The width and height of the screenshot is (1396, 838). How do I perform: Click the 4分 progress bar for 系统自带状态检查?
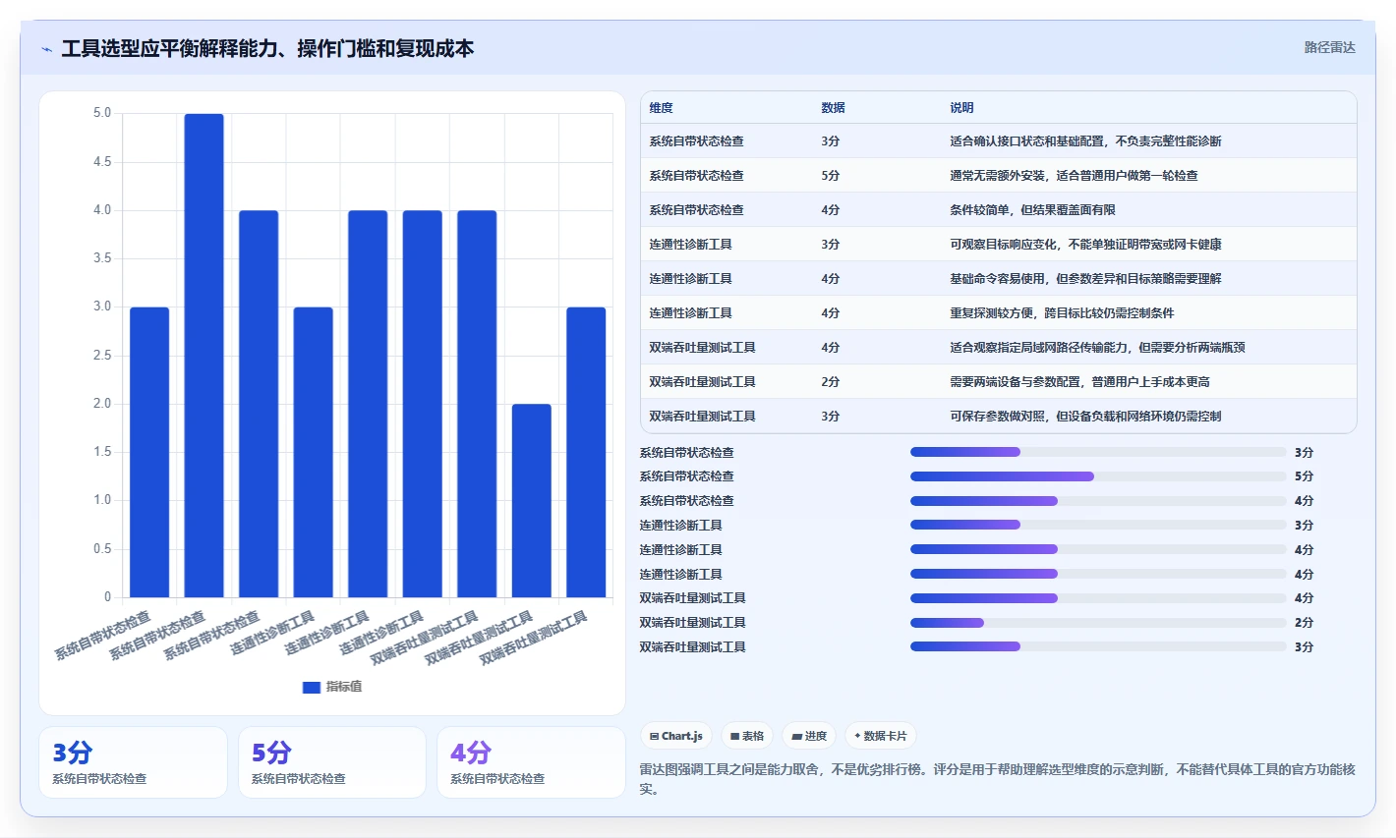1098,501
